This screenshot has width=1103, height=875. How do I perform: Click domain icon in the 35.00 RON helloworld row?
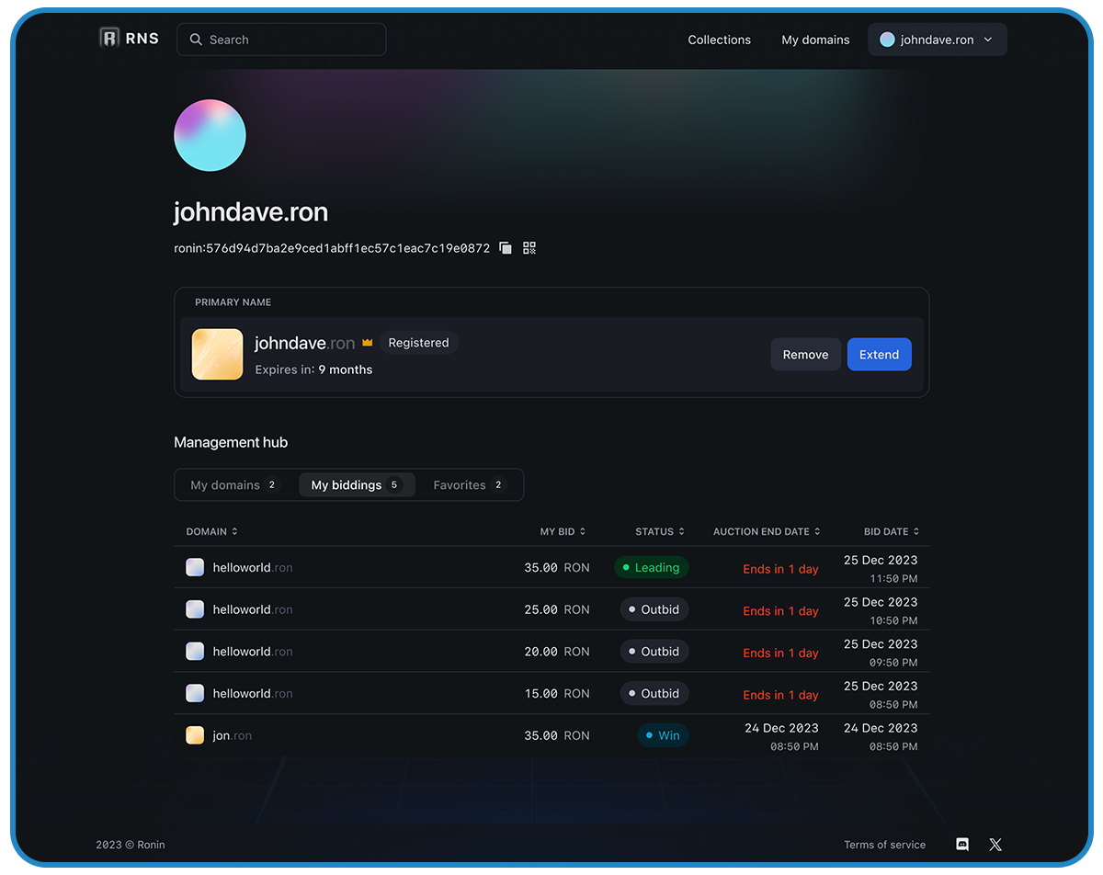pyautogui.click(x=195, y=567)
